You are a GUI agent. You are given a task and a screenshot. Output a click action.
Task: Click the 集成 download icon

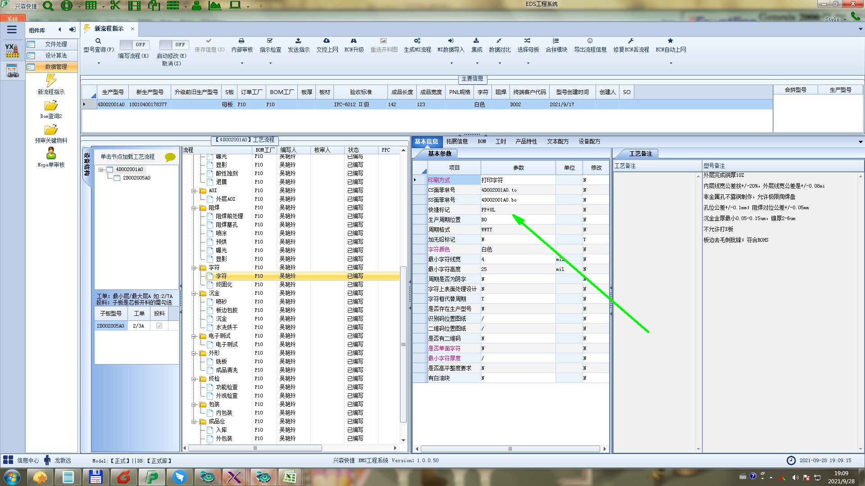point(476,41)
